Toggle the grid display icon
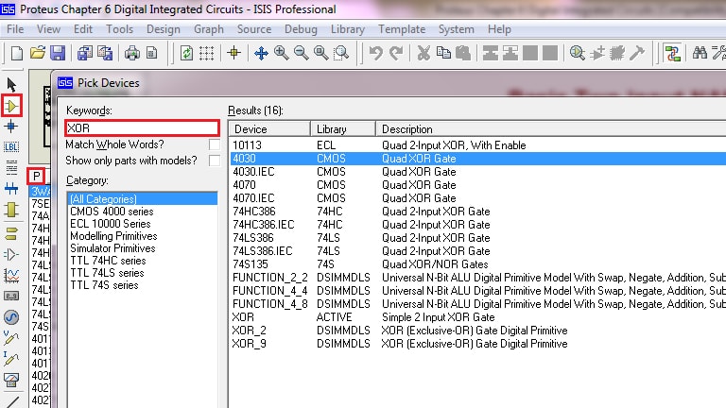The image size is (726, 408). (206, 53)
